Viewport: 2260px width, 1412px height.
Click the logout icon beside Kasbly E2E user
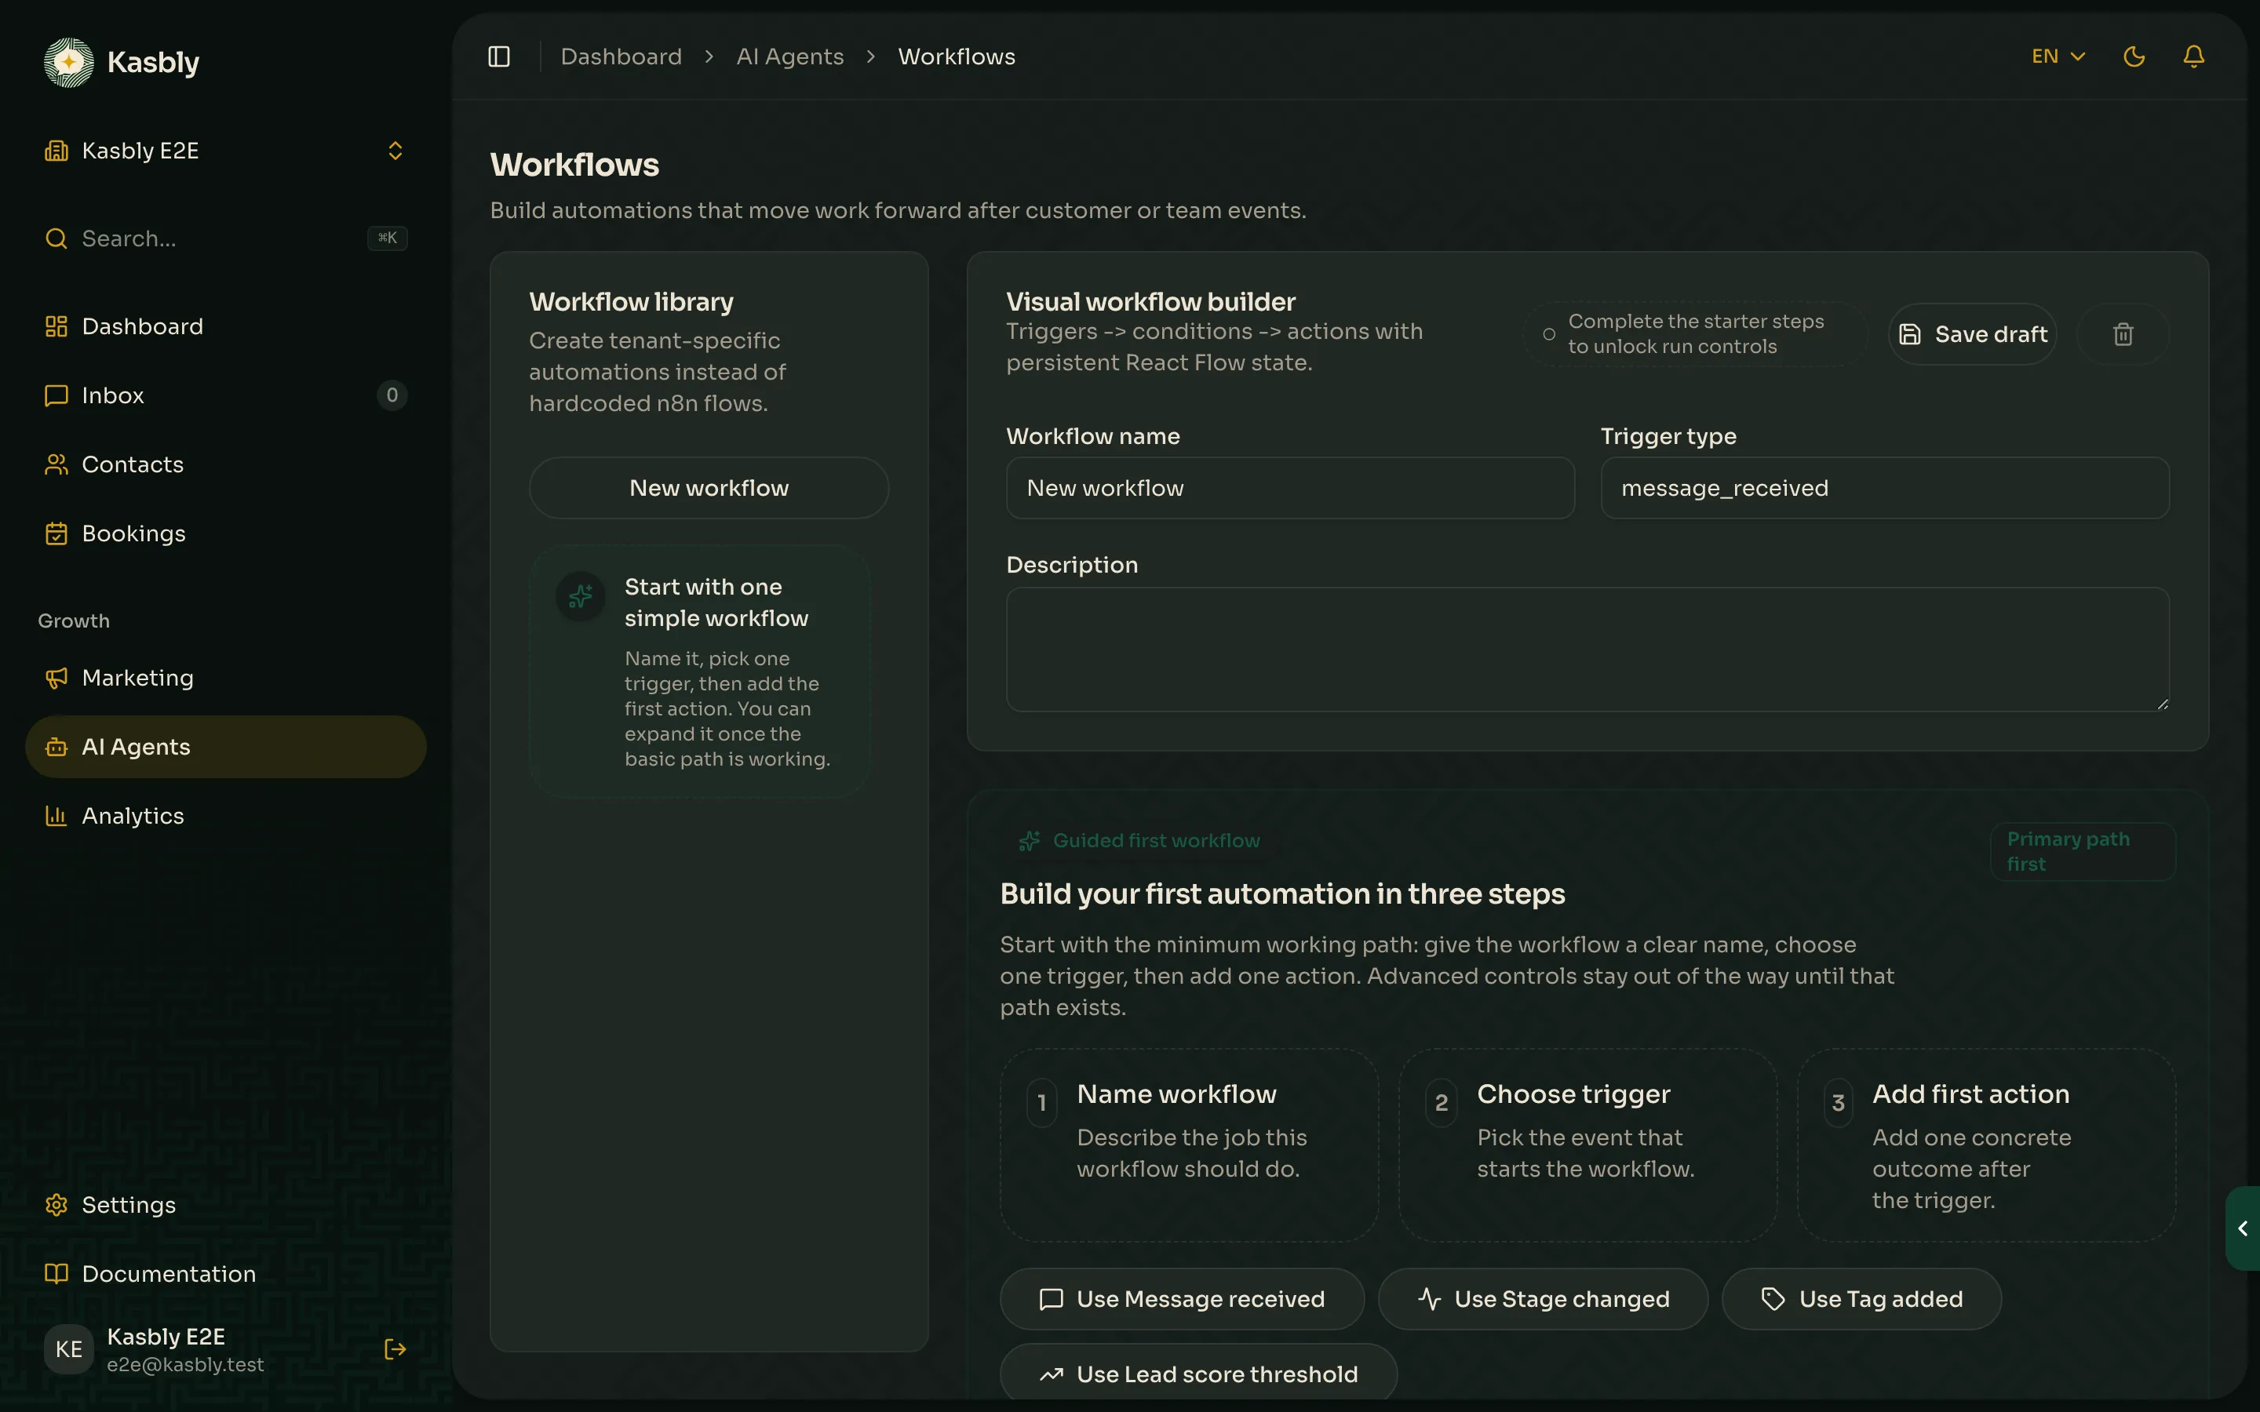[395, 1348]
